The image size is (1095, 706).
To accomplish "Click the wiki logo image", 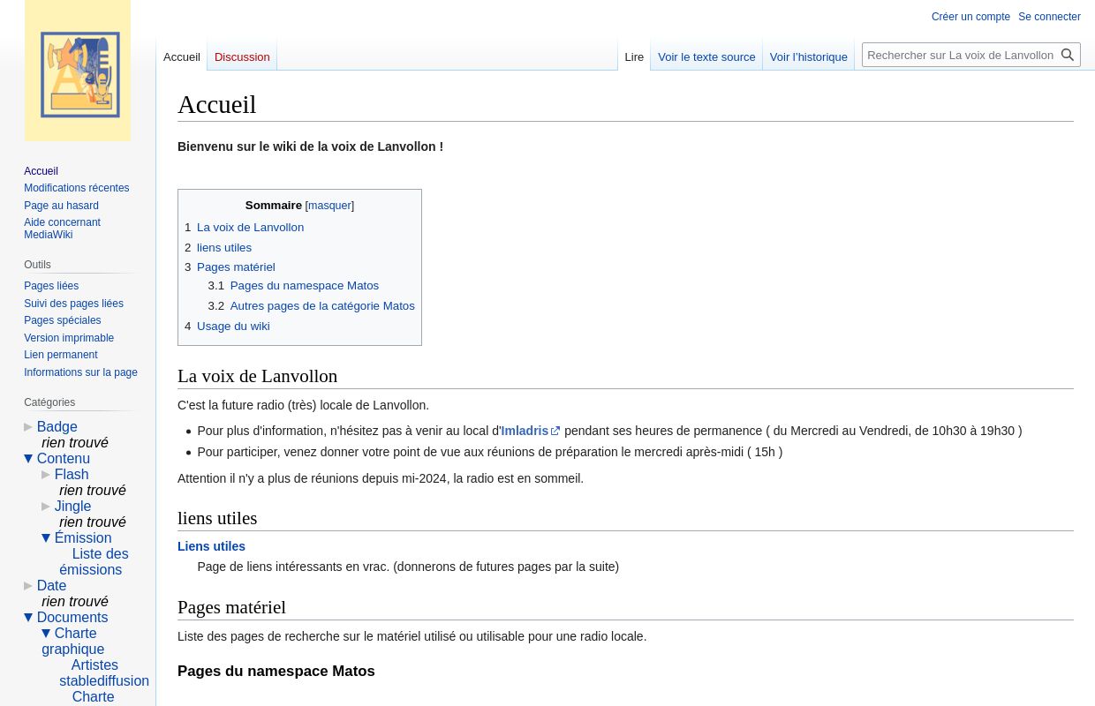I will point(78,72).
